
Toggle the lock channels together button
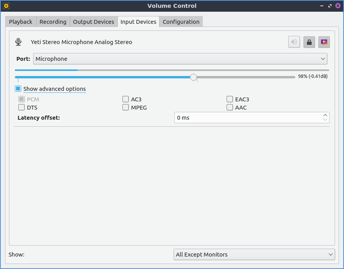(309, 42)
